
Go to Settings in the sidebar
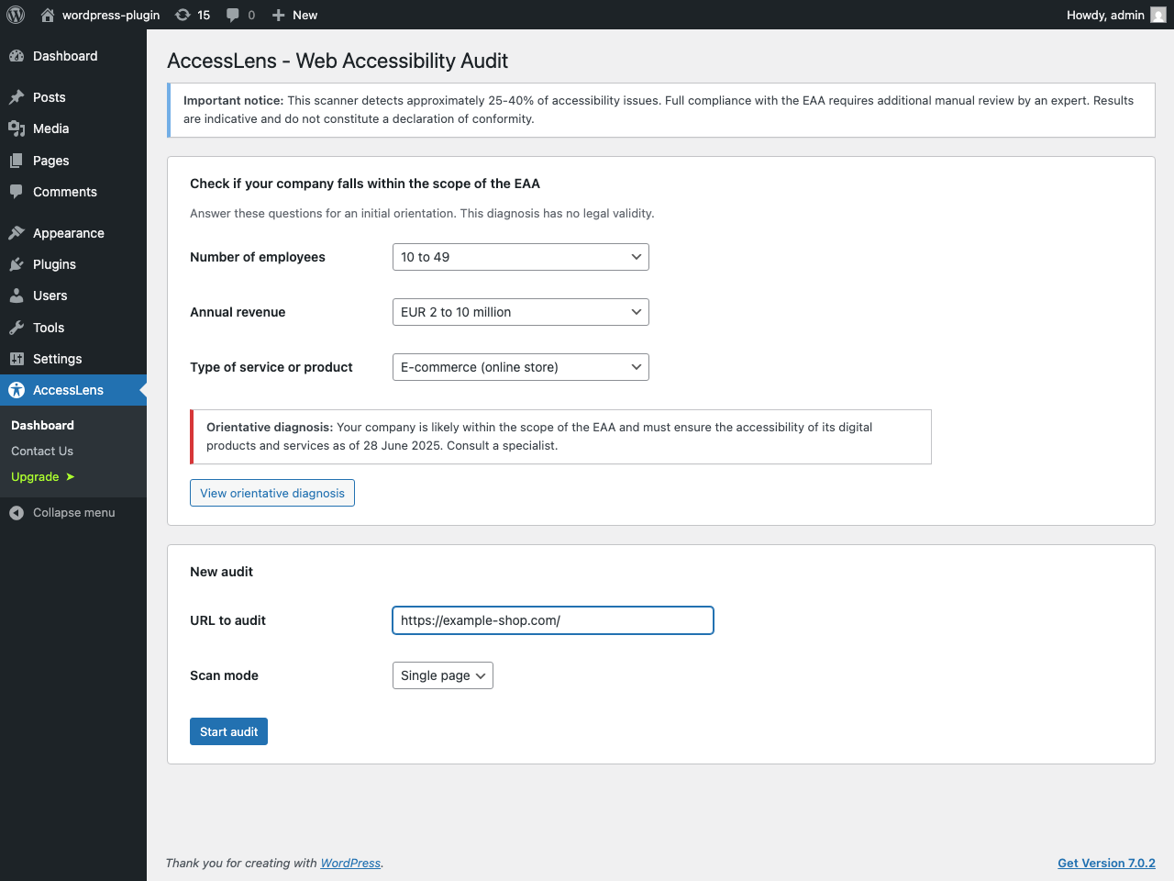[73, 359]
